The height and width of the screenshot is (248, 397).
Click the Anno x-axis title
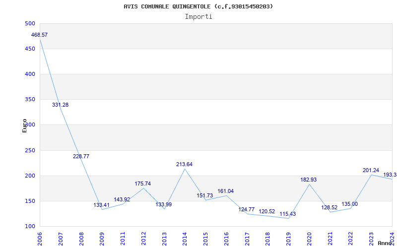point(385,243)
